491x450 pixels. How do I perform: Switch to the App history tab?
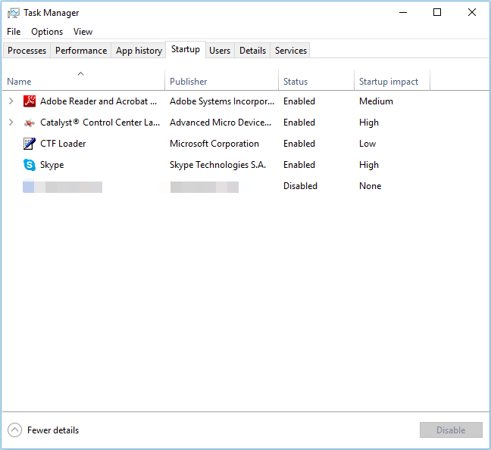139,51
